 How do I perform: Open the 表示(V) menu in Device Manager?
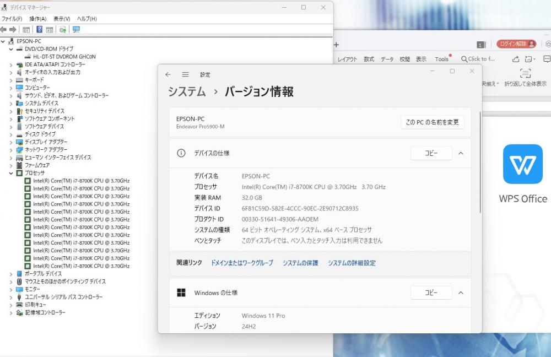click(x=62, y=19)
